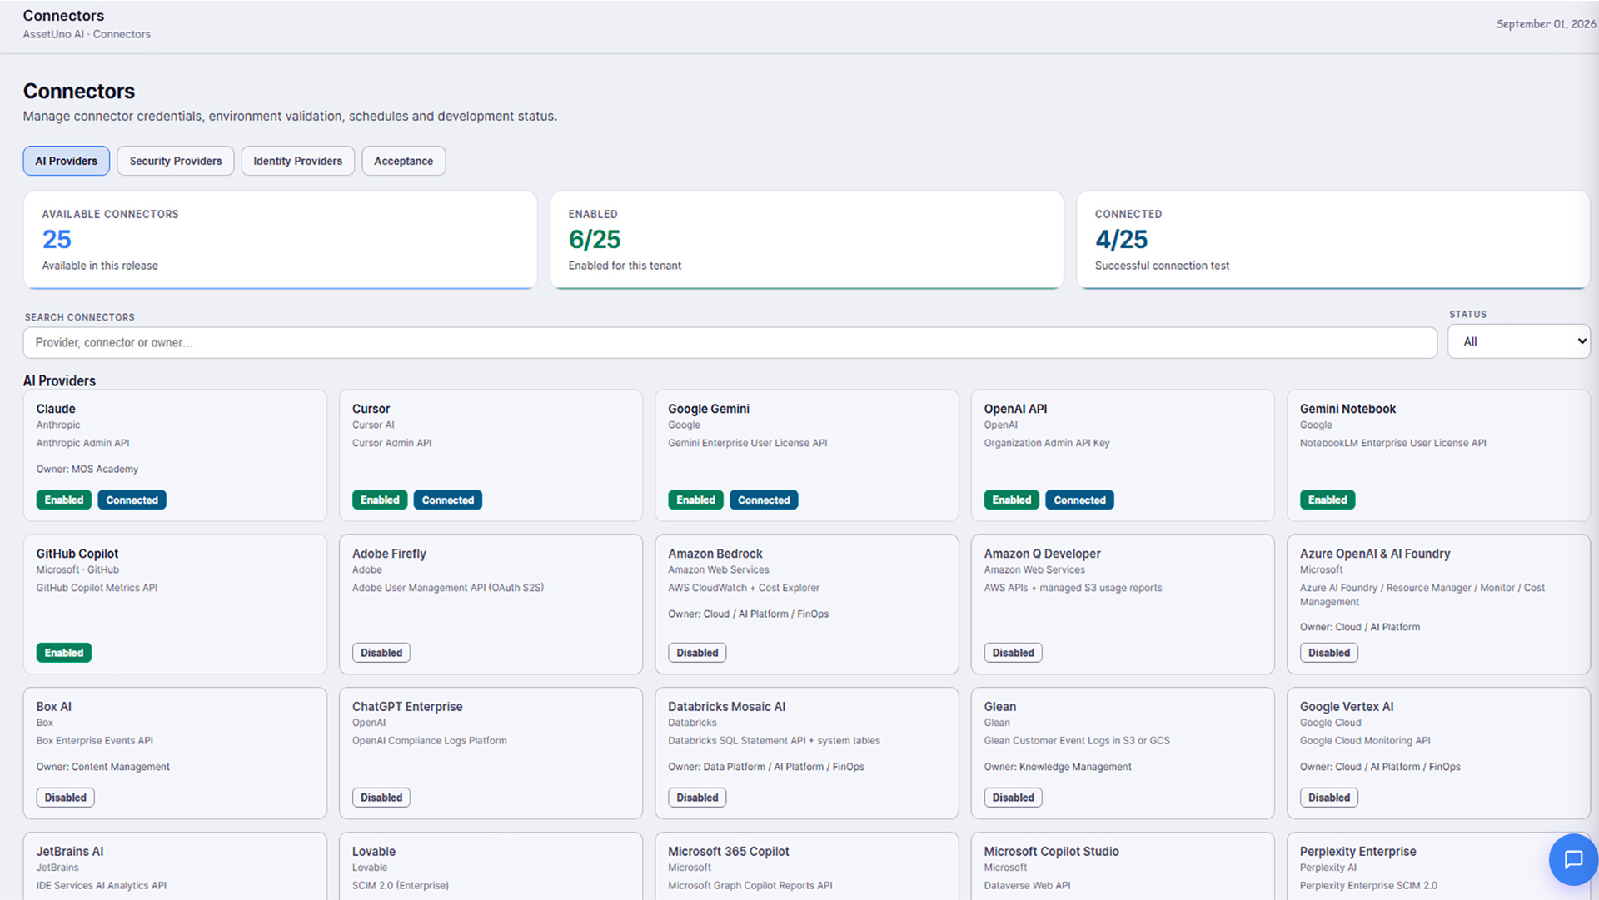Select the Available Connectors count 25

point(57,240)
